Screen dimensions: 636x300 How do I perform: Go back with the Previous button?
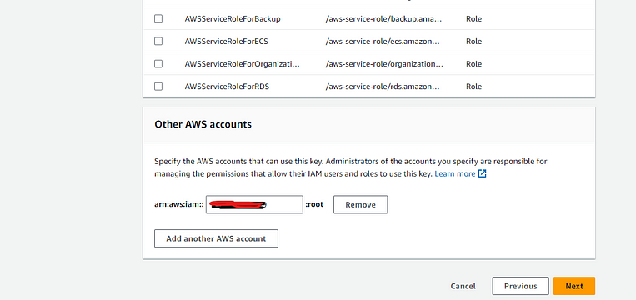pos(520,286)
